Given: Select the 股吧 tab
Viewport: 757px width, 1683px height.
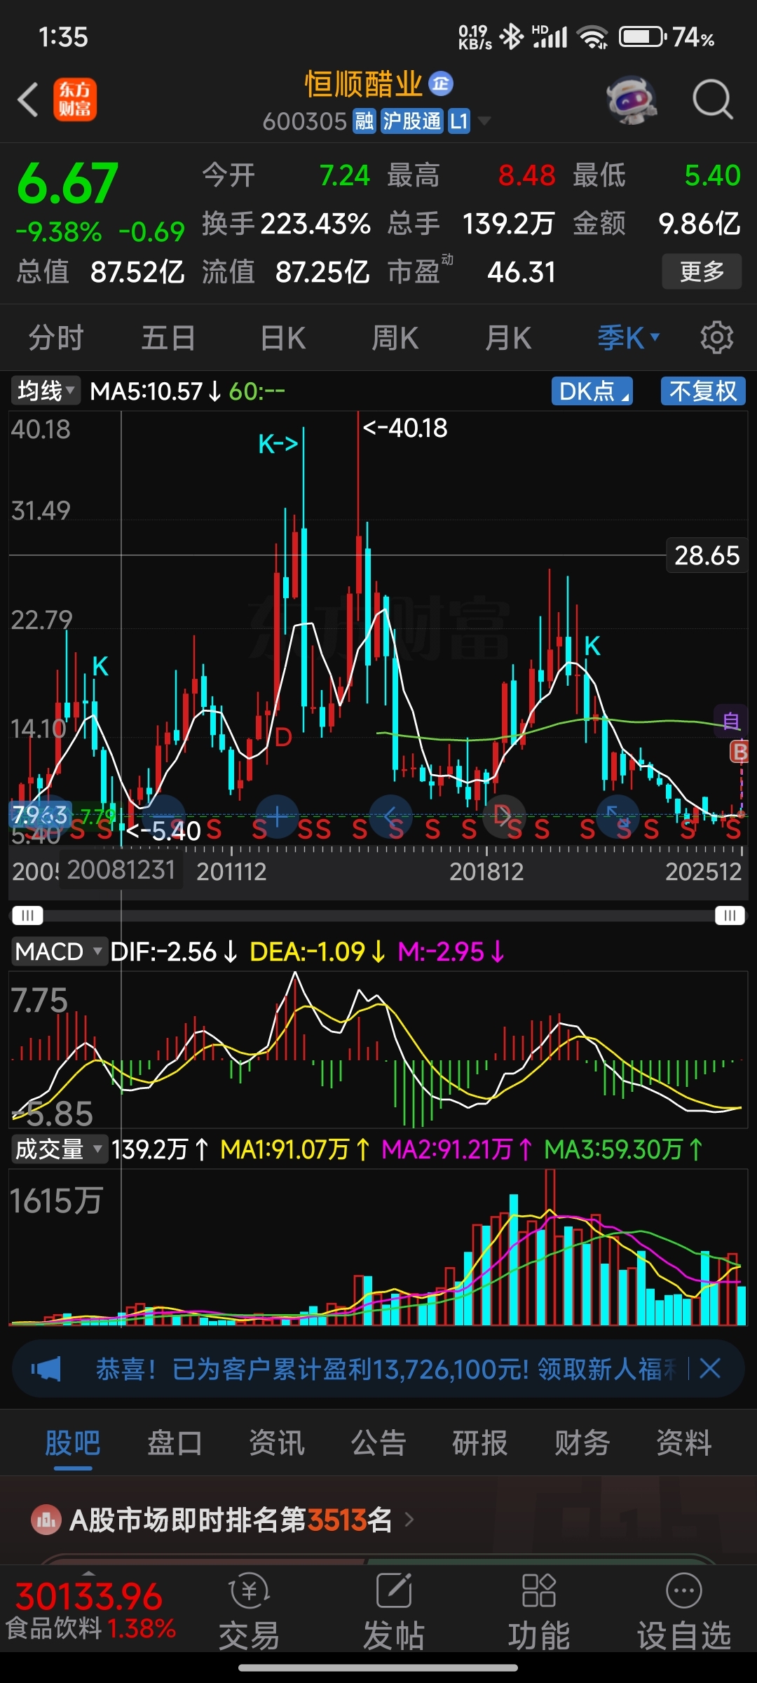Looking at the screenshot, I should pos(73,1443).
